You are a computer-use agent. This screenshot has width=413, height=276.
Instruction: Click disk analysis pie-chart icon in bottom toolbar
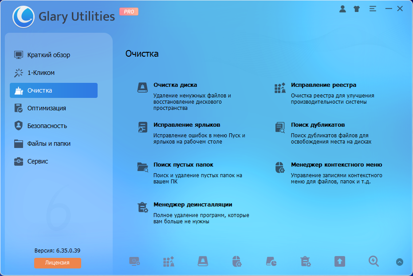click(271, 261)
